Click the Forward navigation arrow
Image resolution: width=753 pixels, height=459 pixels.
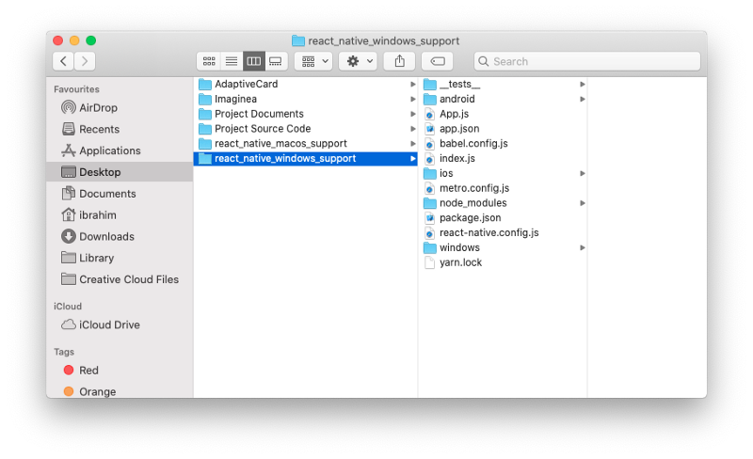[85, 61]
